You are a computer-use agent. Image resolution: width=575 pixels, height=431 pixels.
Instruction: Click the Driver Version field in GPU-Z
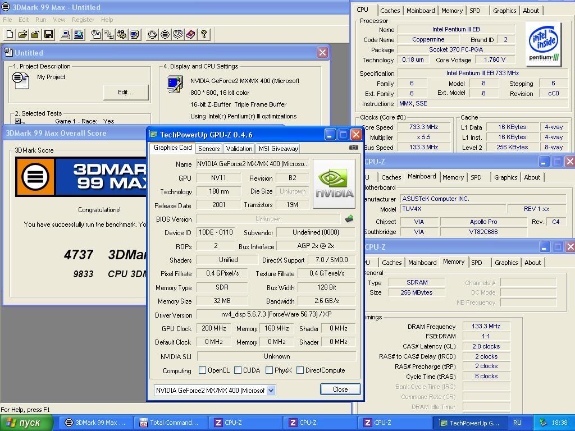tap(276, 314)
